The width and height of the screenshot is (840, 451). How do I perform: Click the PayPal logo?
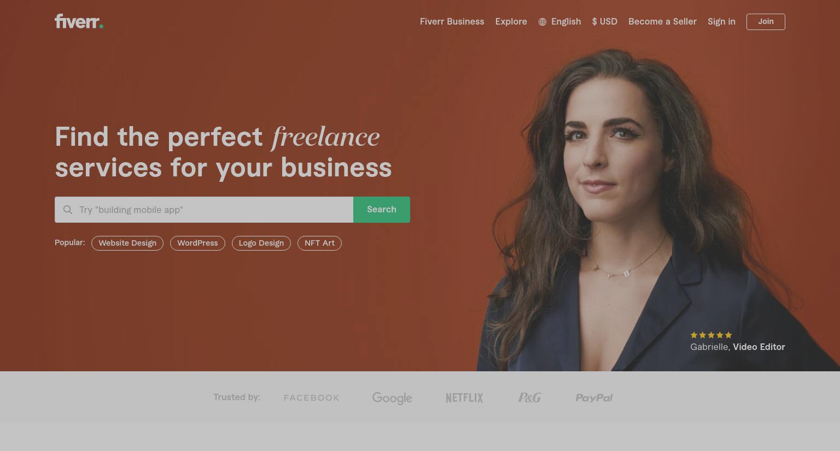594,398
